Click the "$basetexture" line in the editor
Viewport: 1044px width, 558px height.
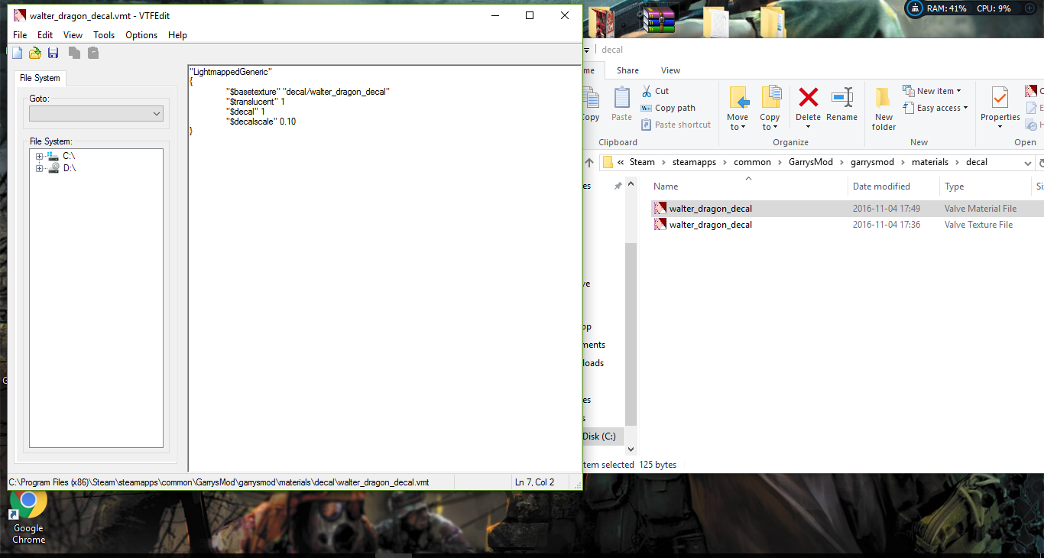308,92
